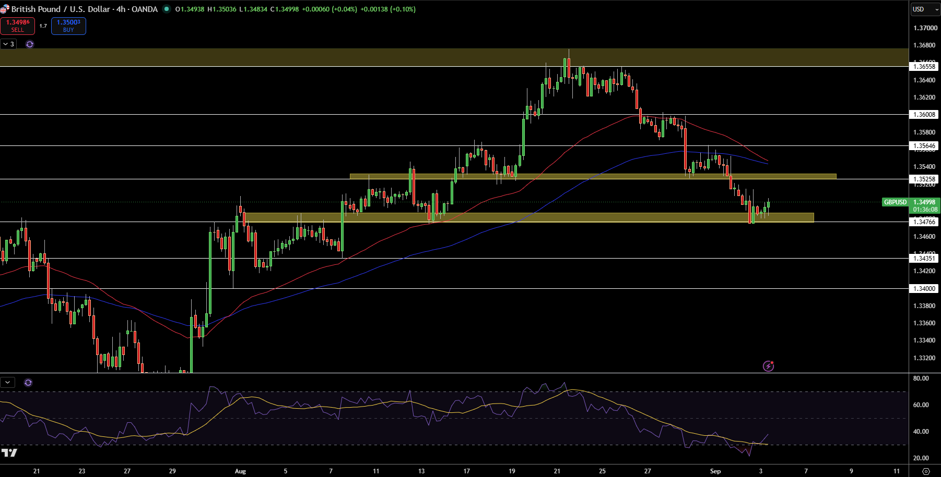Click the 1.34351 price level label
The image size is (941, 477).
tap(924, 258)
